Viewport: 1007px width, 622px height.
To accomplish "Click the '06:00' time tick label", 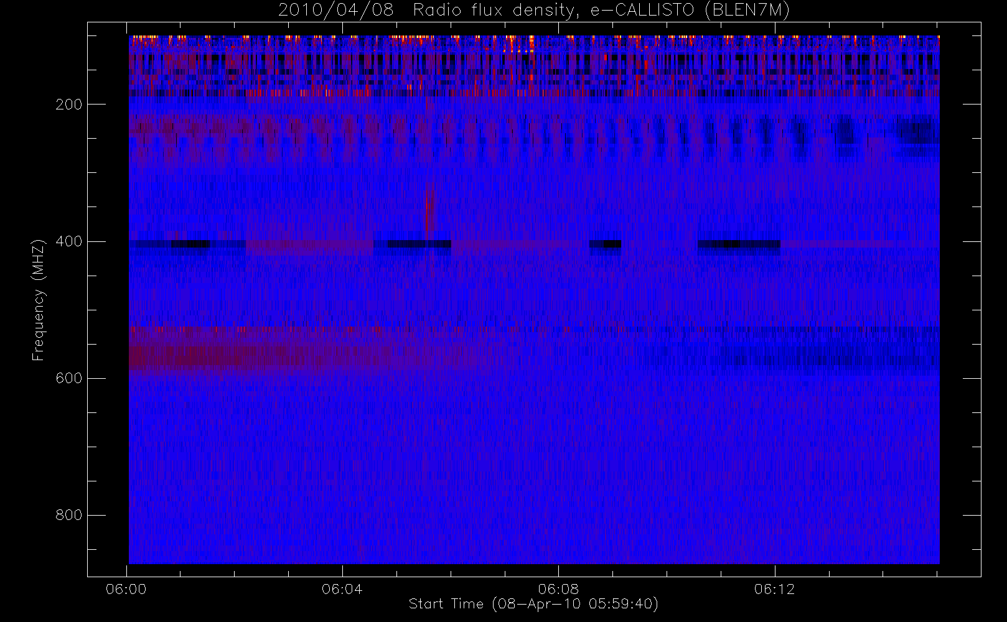I will [126, 589].
